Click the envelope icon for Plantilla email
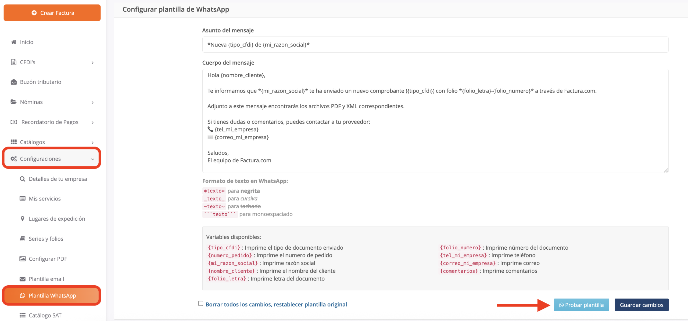The height and width of the screenshot is (321, 688). click(23, 279)
